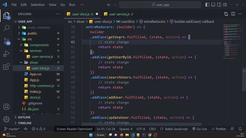
Task: Open http-common.js file
Action: (38, 86)
